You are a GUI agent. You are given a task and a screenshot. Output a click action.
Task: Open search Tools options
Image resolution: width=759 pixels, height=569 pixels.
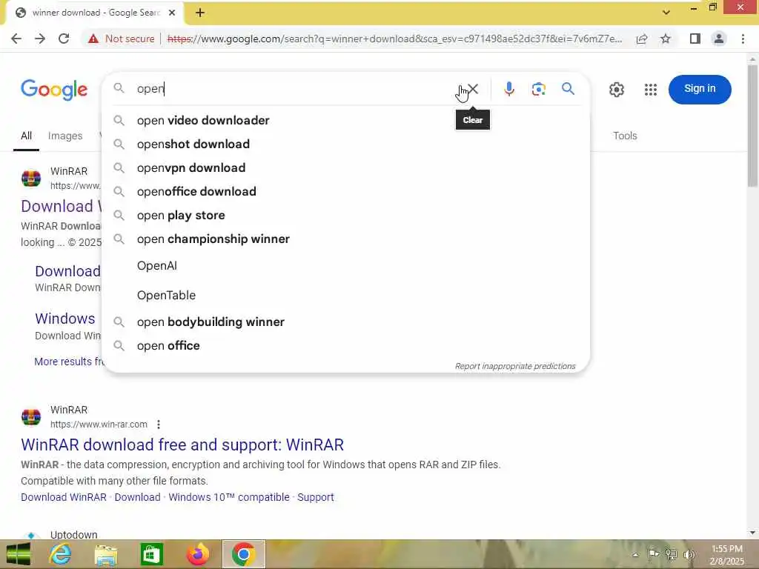click(625, 136)
